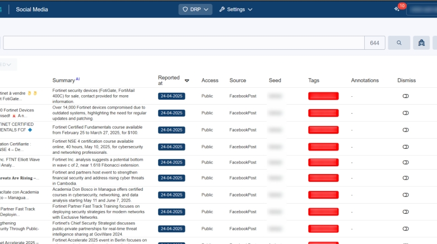Click summary about Fortinet NSE 4 certification course
437x244 pixels.
click(x=97, y=147)
